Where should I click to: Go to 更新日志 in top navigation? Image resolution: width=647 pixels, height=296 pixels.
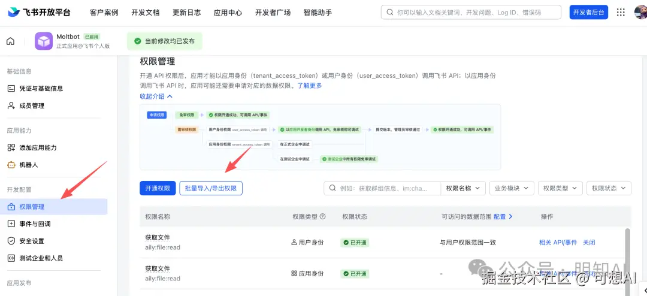(x=186, y=13)
